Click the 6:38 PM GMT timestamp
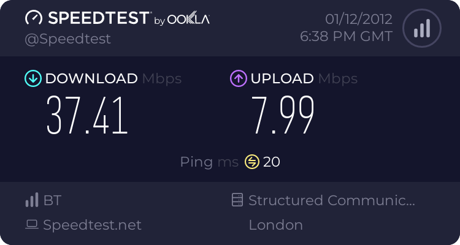Viewport: 460px width, 245px height. (x=346, y=36)
